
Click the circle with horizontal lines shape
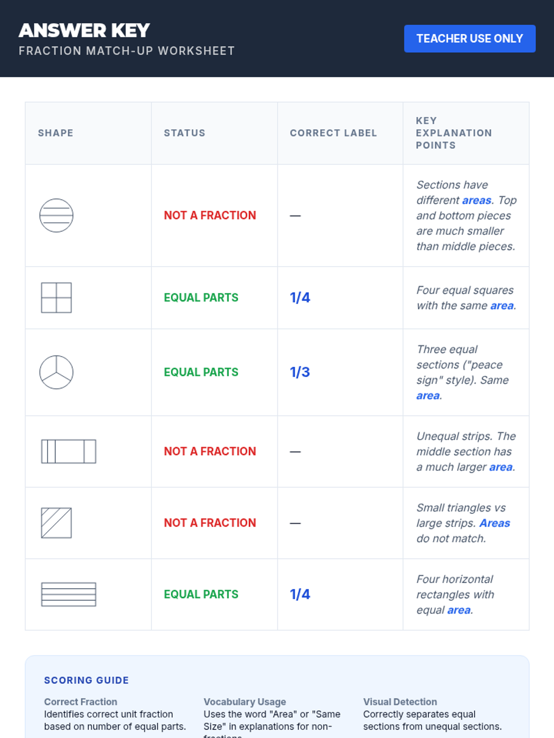click(x=56, y=215)
